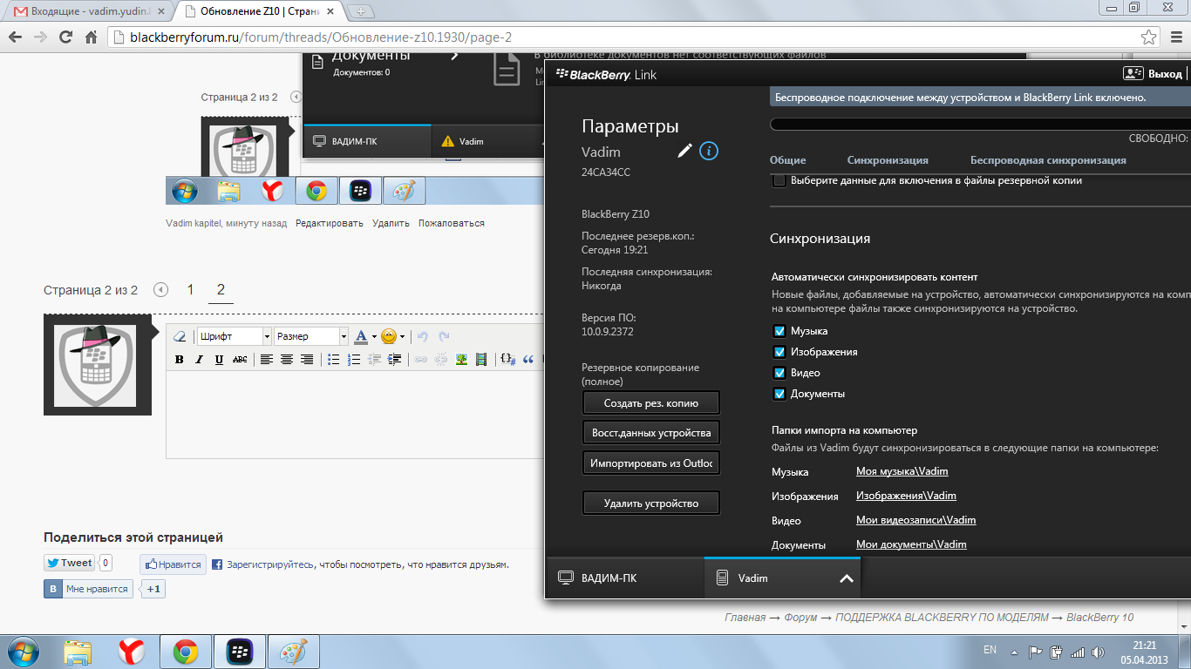The height and width of the screenshot is (669, 1191).
Task: Center-align text in the reply editor
Action: pyautogui.click(x=287, y=359)
